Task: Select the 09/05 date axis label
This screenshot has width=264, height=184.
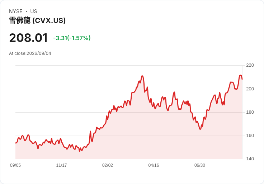Action: pos(15,165)
